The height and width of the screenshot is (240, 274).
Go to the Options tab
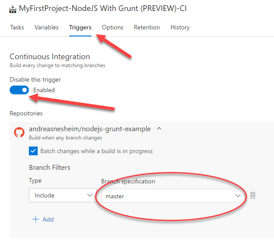coord(112,27)
